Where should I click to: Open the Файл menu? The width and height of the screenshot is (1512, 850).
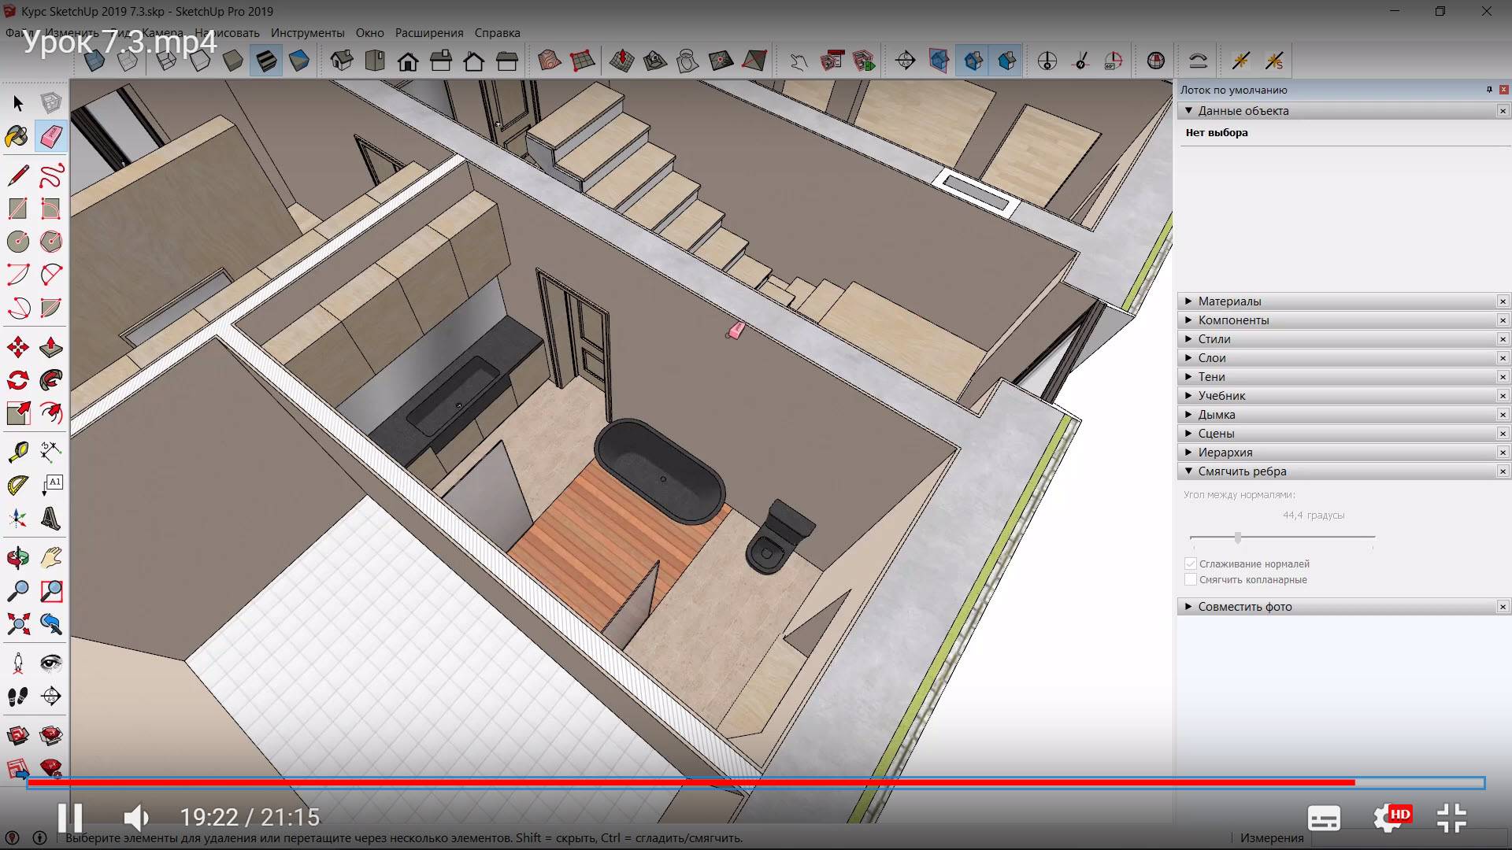23,32
